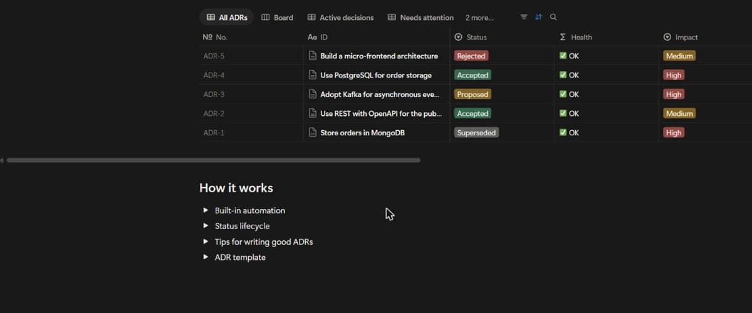Image resolution: width=752 pixels, height=313 pixels.
Task: Select the ADR-3 number cell
Action: coord(251,95)
